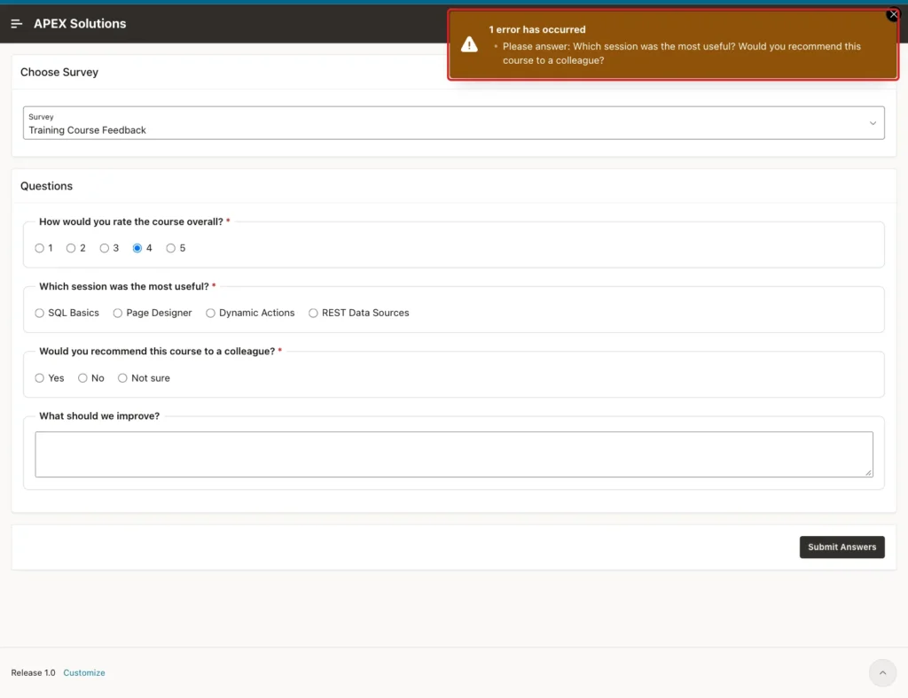
Task: Select REST Data Sources option
Action: (313, 313)
